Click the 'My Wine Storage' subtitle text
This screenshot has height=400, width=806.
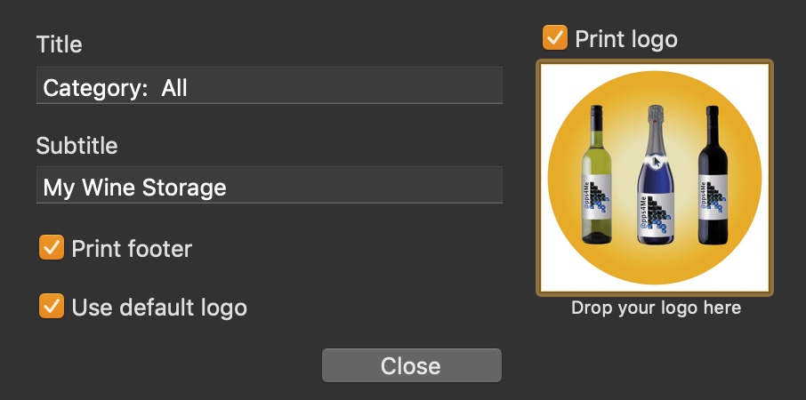[x=134, y=188]
